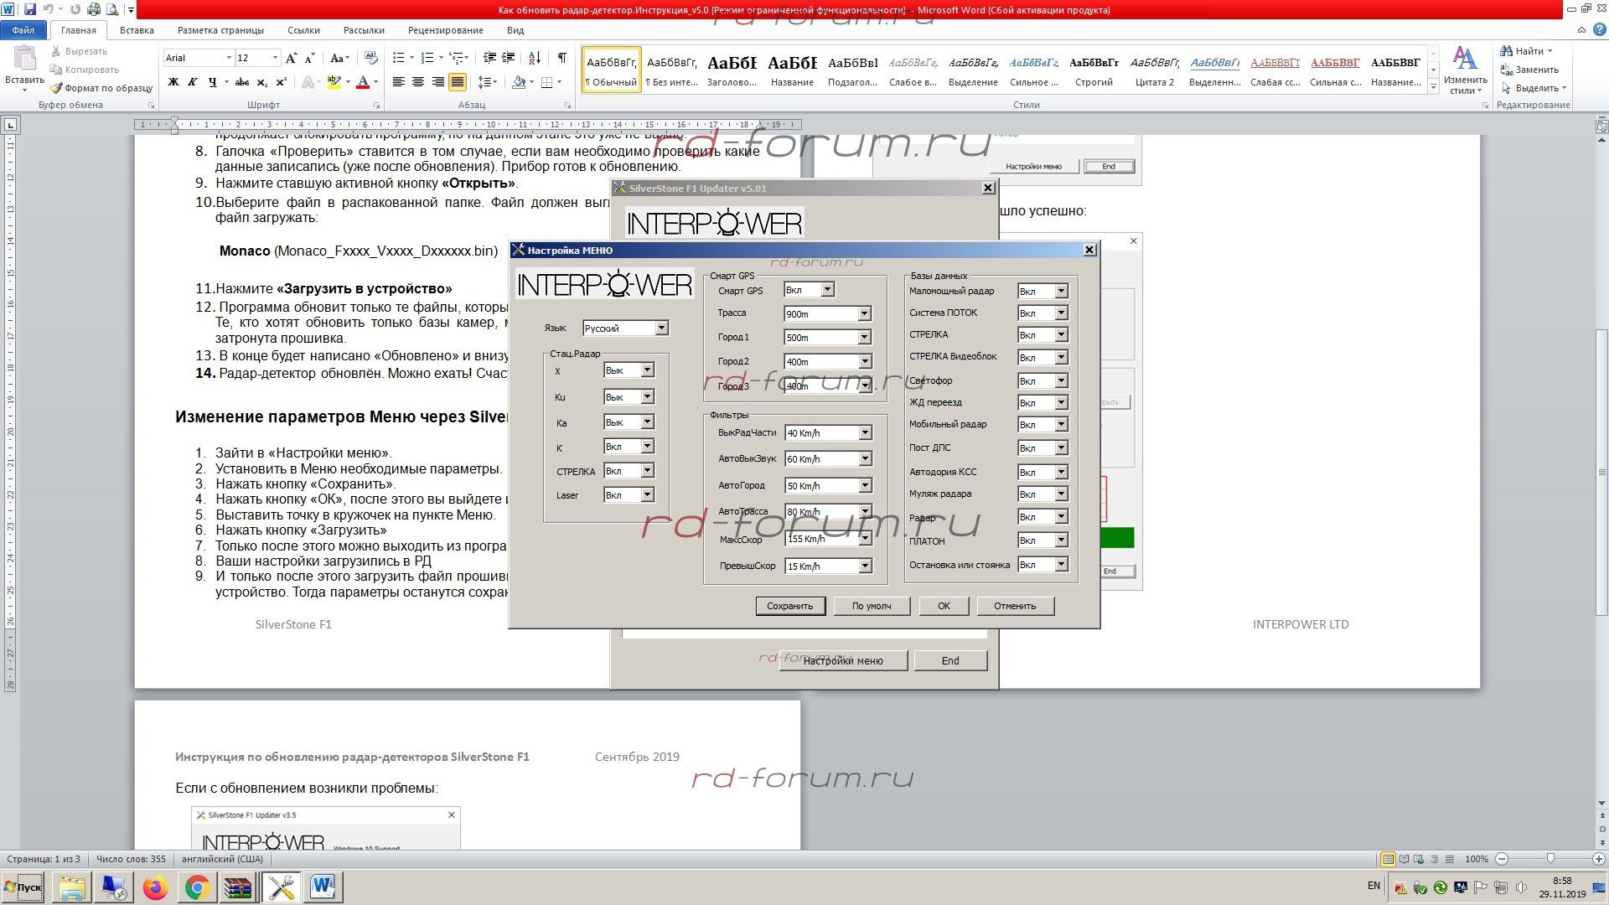Open the Язык language dropdown
This screenshot has width=1609, height=905.
(661, 328)
